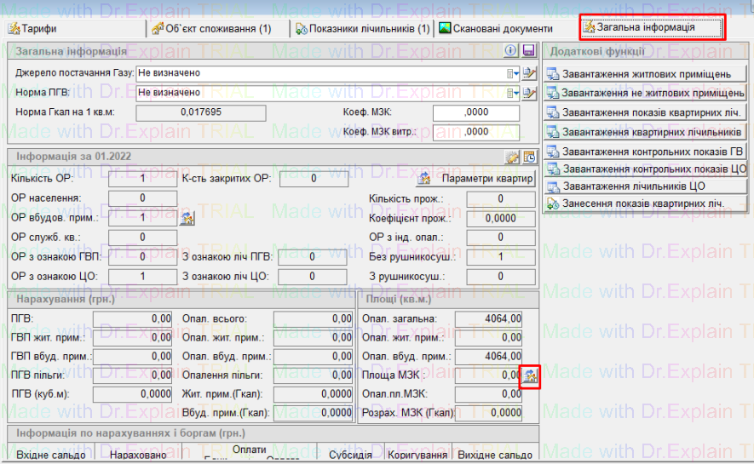
Task: Open the Показники лічильників (1) tab
Action: (x=363, y=28)
